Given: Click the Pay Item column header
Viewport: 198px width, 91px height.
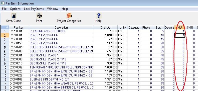Looking at the screenshot, I should pyautogui.click(x=19, y=28).
